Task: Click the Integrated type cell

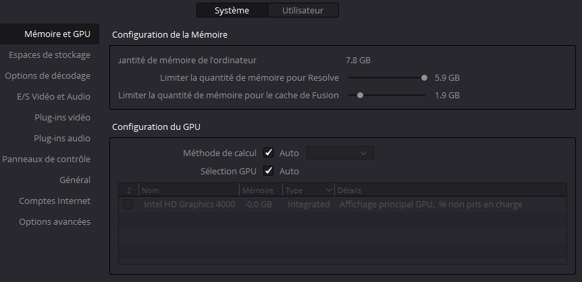Action: (x=309, y=205)
